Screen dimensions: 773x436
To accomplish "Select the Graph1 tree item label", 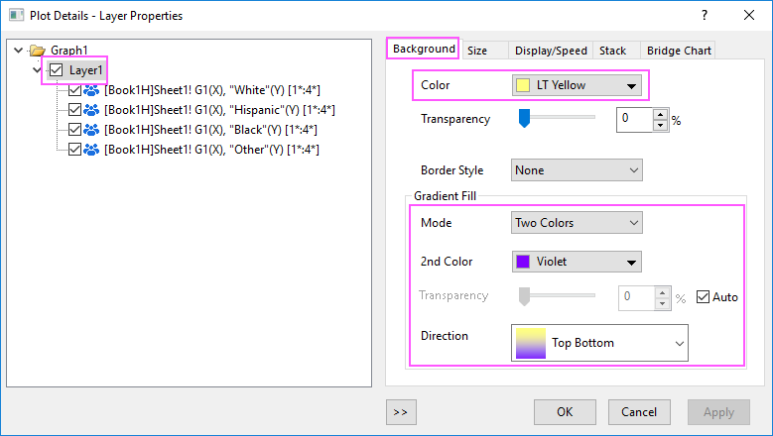I will tap(69, 51).
